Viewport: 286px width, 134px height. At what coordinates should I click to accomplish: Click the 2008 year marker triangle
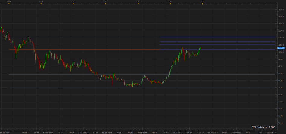[x=9, y=3]
